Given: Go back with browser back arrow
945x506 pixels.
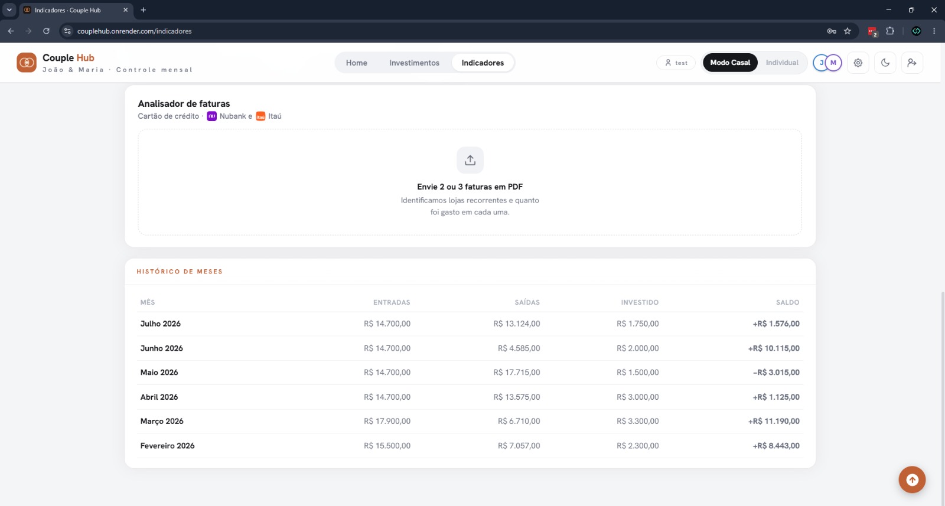Looking at the screenshot, I should coord(11,31).
